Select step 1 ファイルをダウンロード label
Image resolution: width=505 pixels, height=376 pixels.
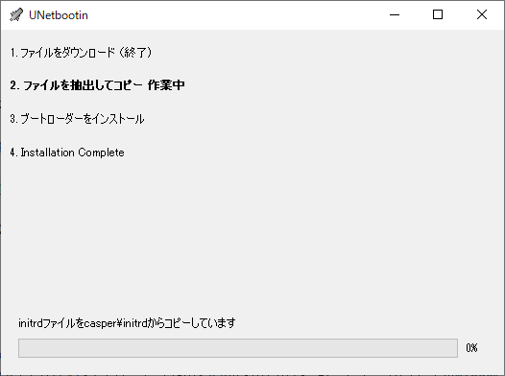click(x=62, y=53)
